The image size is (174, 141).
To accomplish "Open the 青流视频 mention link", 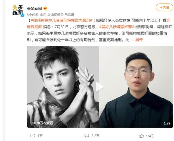I will click(x=35, y=27).
